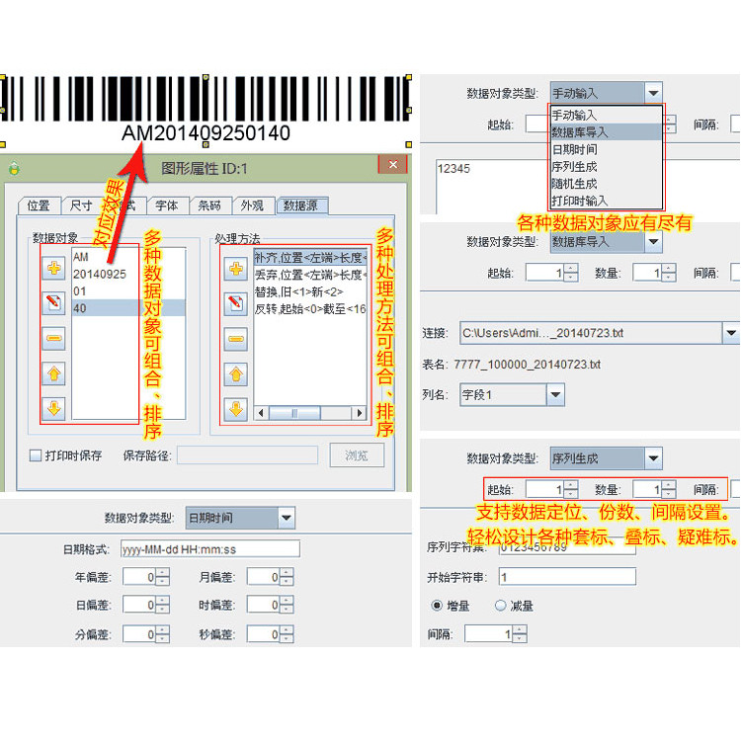Image resolution: width=741 pixels, height=741 pixels.
Task: Select the 丢弃,位置<左端> processing method row
Action: (310, 275)
